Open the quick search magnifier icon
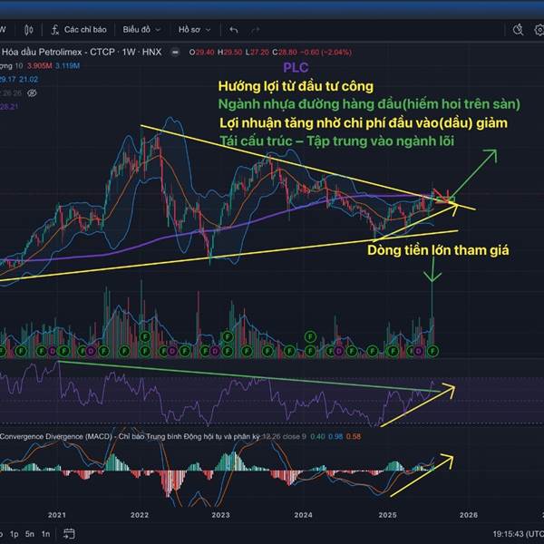The height and width of the screenshot is (544, 544). [518, 30]
